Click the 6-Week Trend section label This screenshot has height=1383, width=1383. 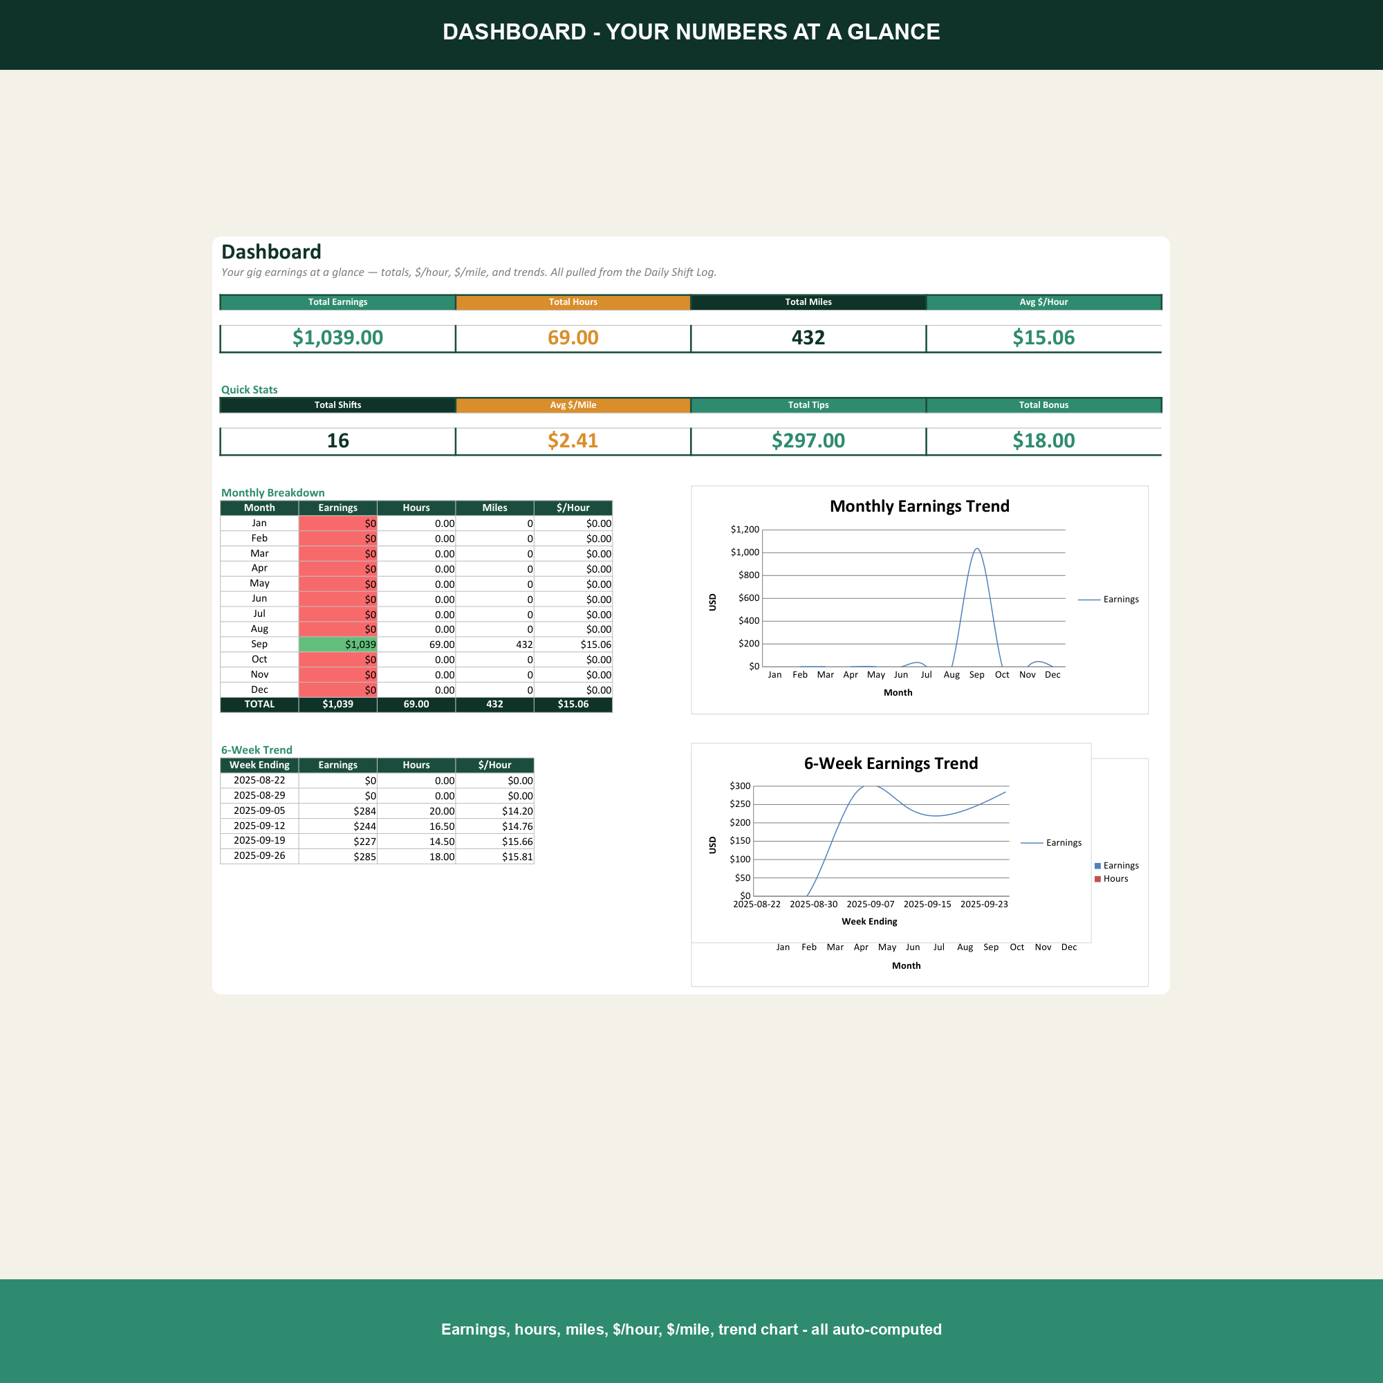click(257, 750)
